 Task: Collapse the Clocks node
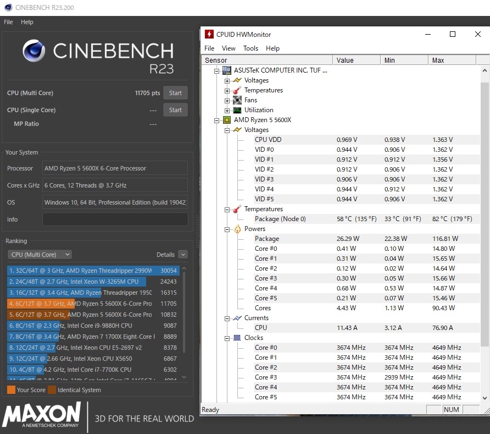227,338
